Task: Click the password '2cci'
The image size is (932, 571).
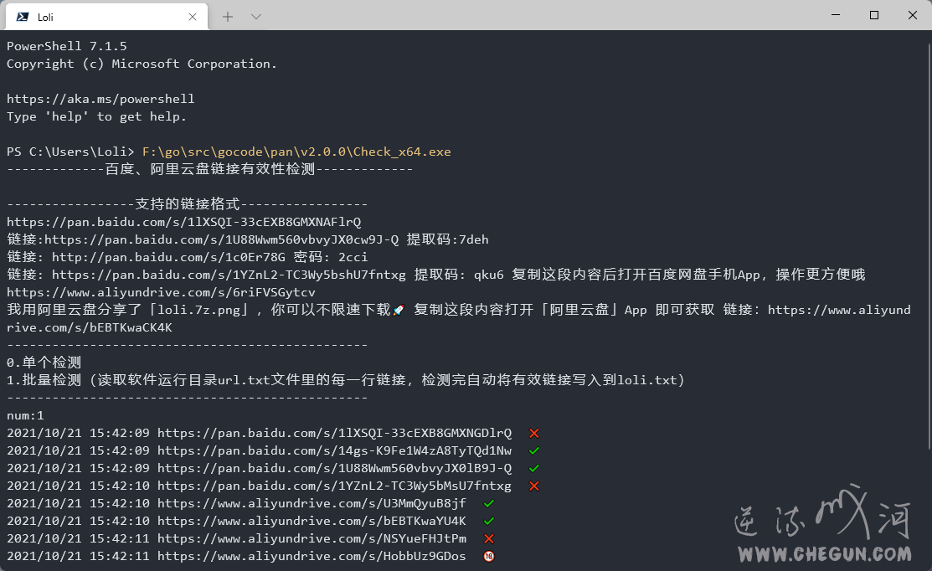Action: (353, 257)
